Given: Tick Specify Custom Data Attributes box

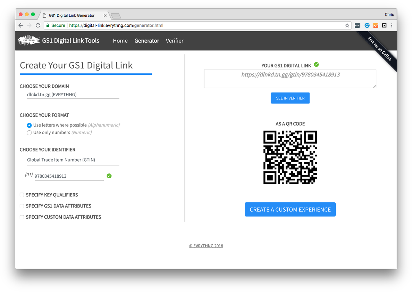Looking at the screenshot, I should point(22,217).
